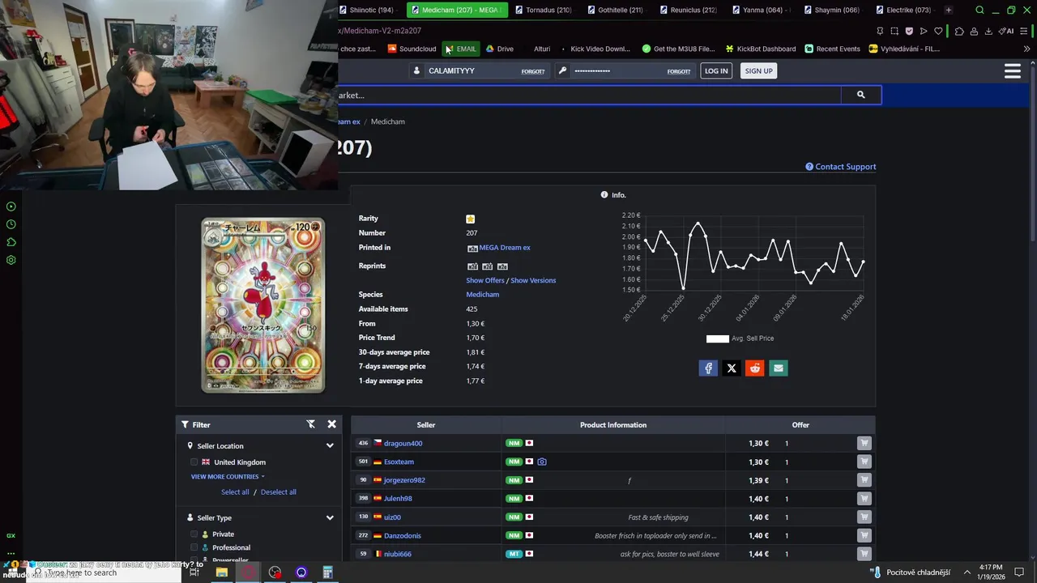Image resolution: width=1037 pixels, height=583 pixels.
Task: Open Calculator from the taskbar
Action: tap(327, 572)
